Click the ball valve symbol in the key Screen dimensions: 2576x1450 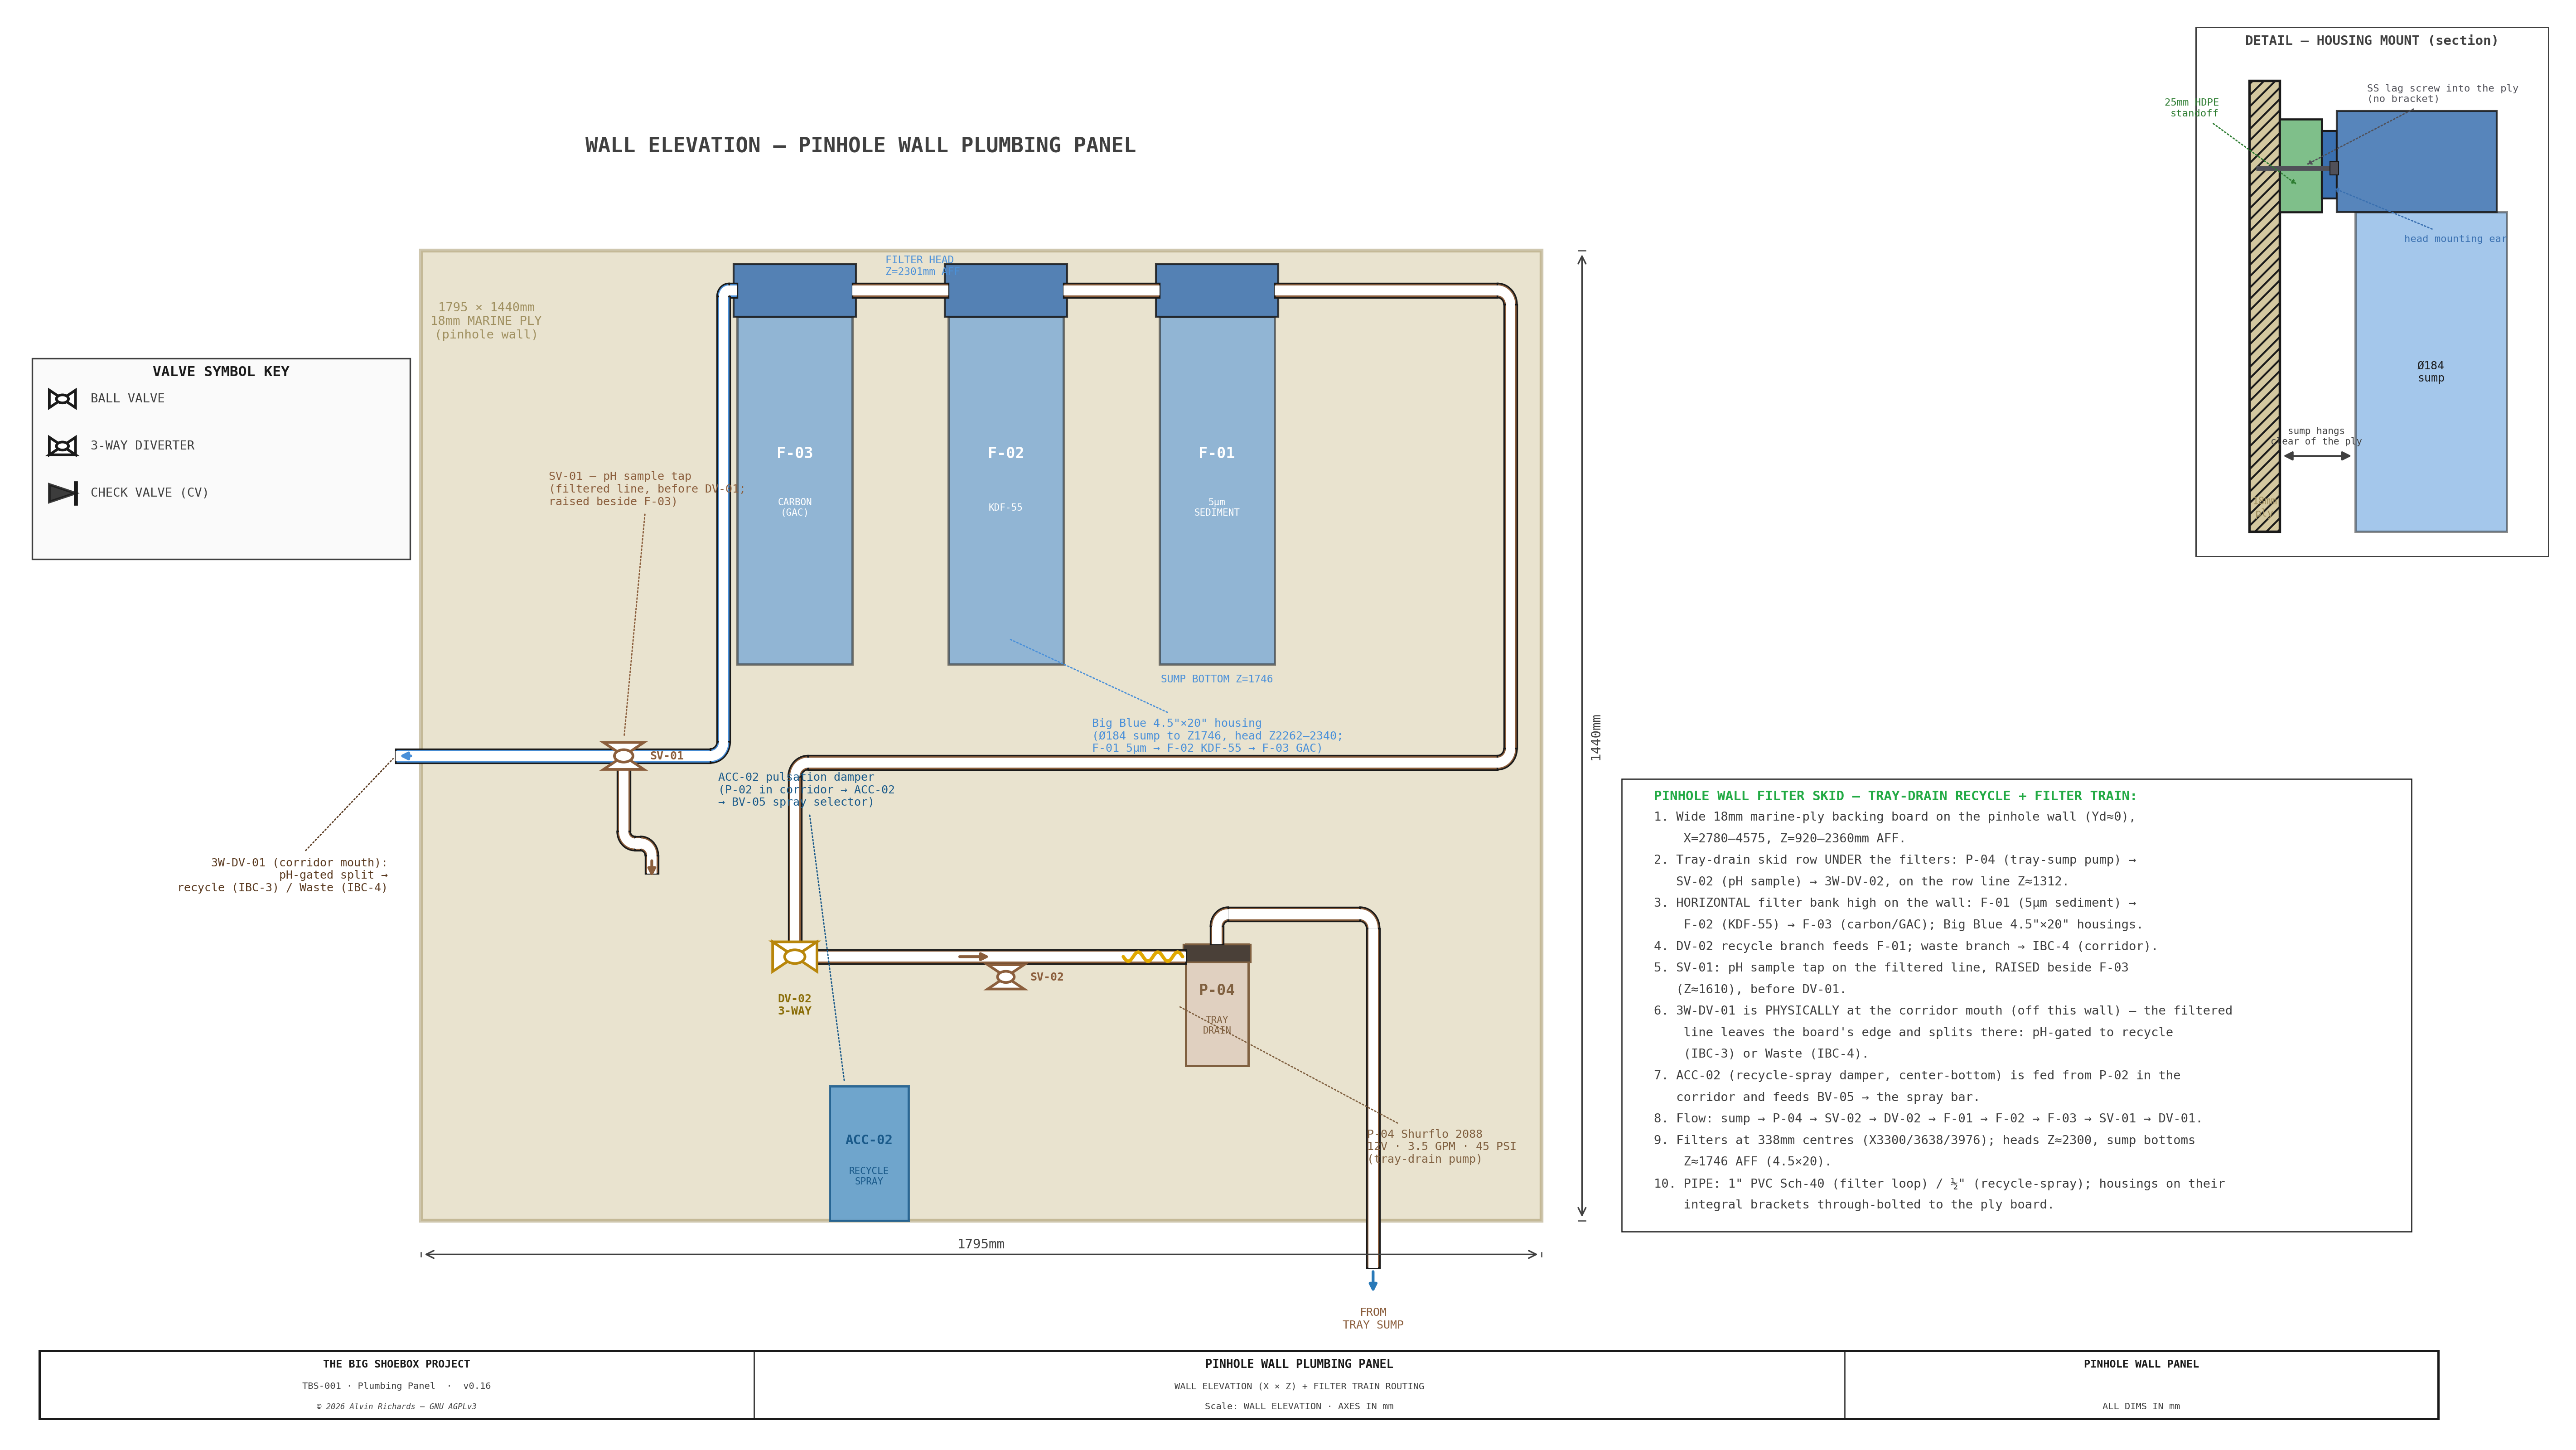click(x=62, y=399)
